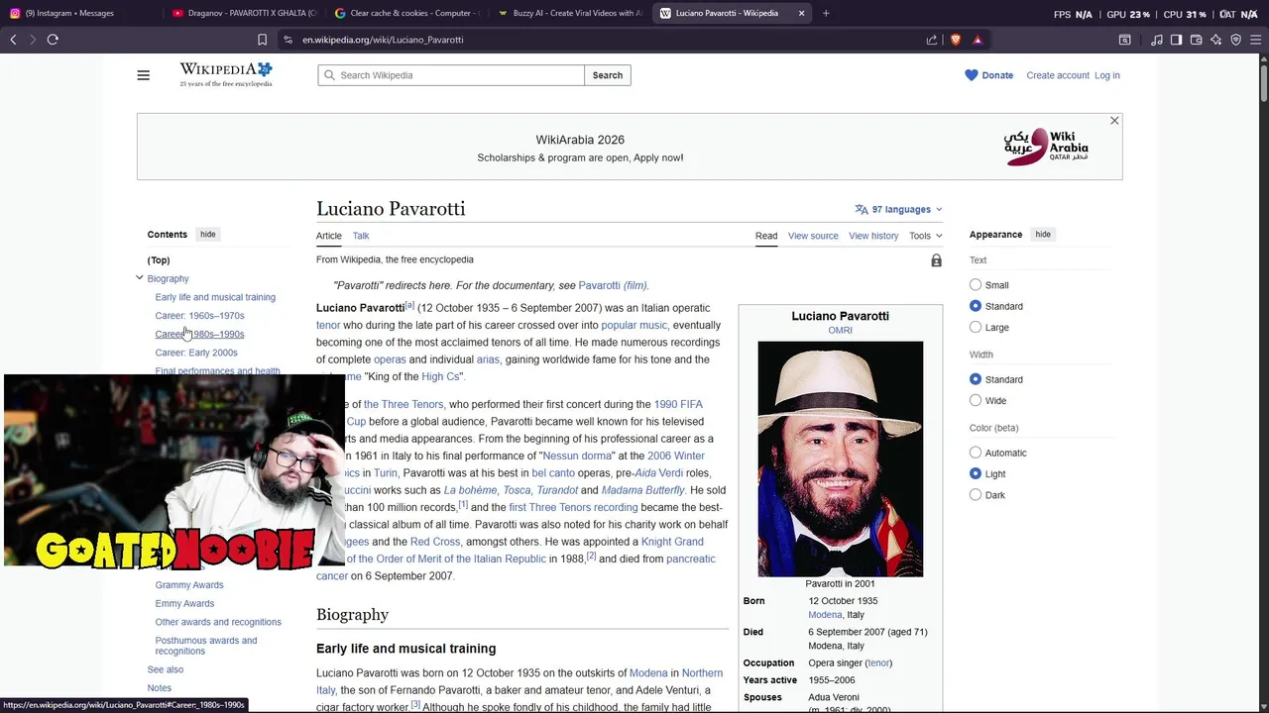Open the Grammy Awards contents link
1269x713 pixels.
click(x=189, y=585)
